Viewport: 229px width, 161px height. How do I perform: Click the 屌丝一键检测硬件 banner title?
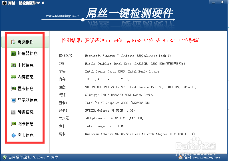pos(130,13)
